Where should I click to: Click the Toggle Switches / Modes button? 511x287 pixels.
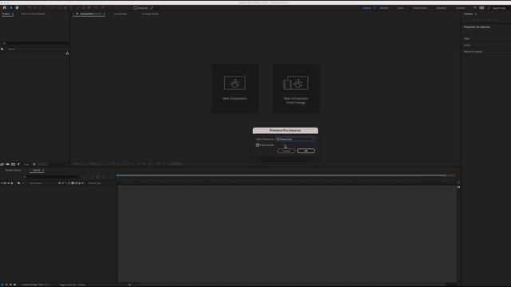click(73, 285)
